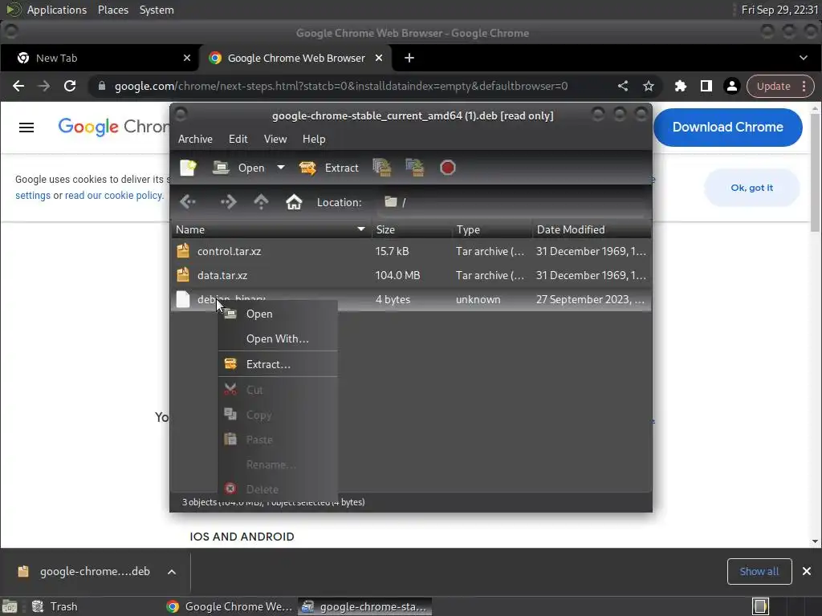Click Show all downloads button
This screenshot has height=616, width=822.
[x=759, y=571]
